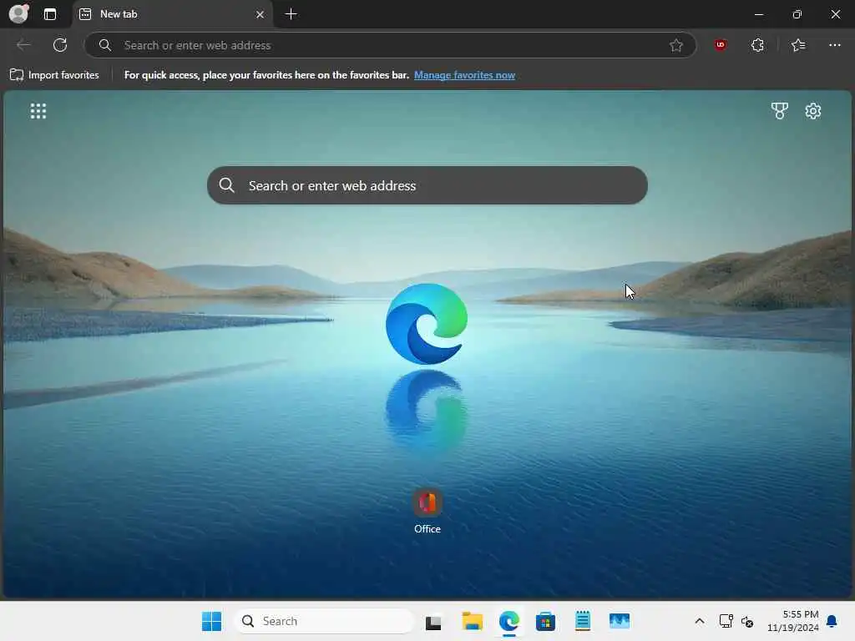Open the Office quick link
Viewport: 855px width, 641px height.
pyautogui.click(x=427, y=512)
